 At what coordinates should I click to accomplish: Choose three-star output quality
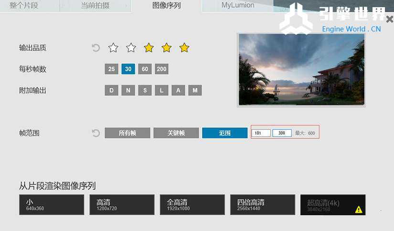click(149, 47)
